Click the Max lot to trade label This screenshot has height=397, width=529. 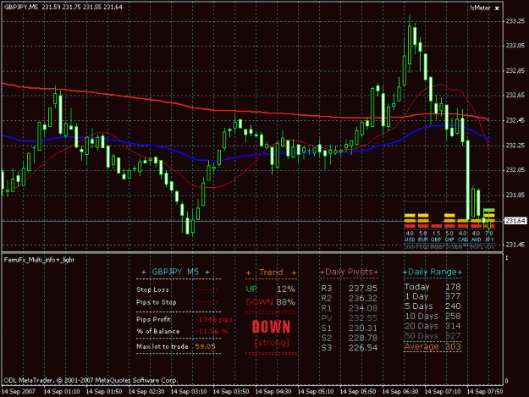point(163,346)
